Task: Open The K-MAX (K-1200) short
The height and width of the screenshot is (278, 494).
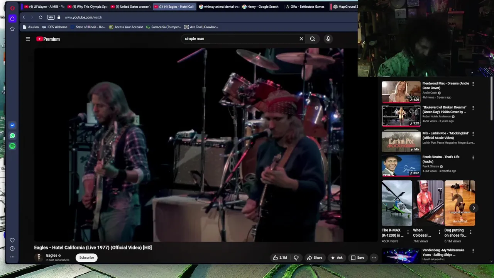Action: click(x=397, y=203)
